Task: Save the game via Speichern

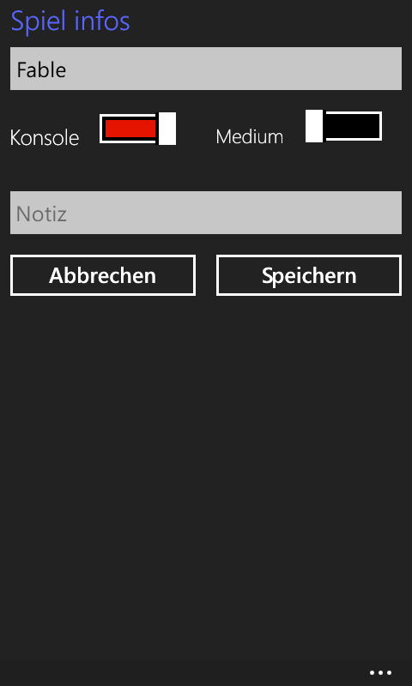Action: click(x=309, y=275)
